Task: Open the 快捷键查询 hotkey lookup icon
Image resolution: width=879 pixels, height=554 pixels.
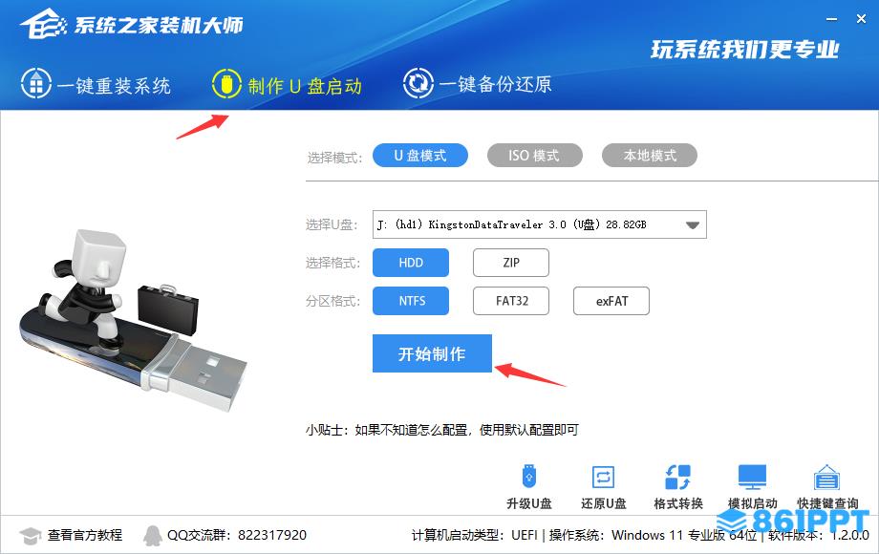Action: tap(826, 478)
